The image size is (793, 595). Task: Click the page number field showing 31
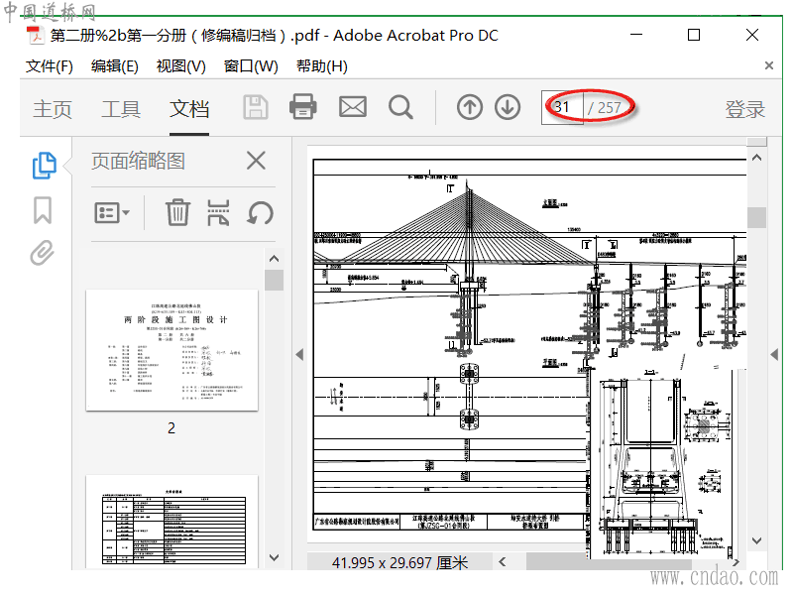click(x=562, y=107)
